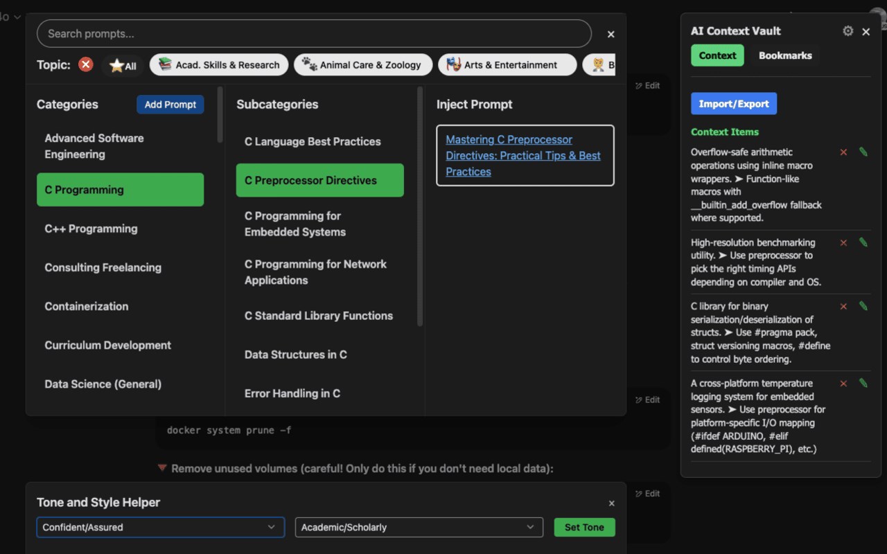
Task: Edit the high-resolution benchmarking context item
Action: [x=863, y=242]
